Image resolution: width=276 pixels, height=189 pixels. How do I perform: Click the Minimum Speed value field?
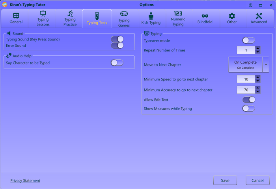(246, 79)
